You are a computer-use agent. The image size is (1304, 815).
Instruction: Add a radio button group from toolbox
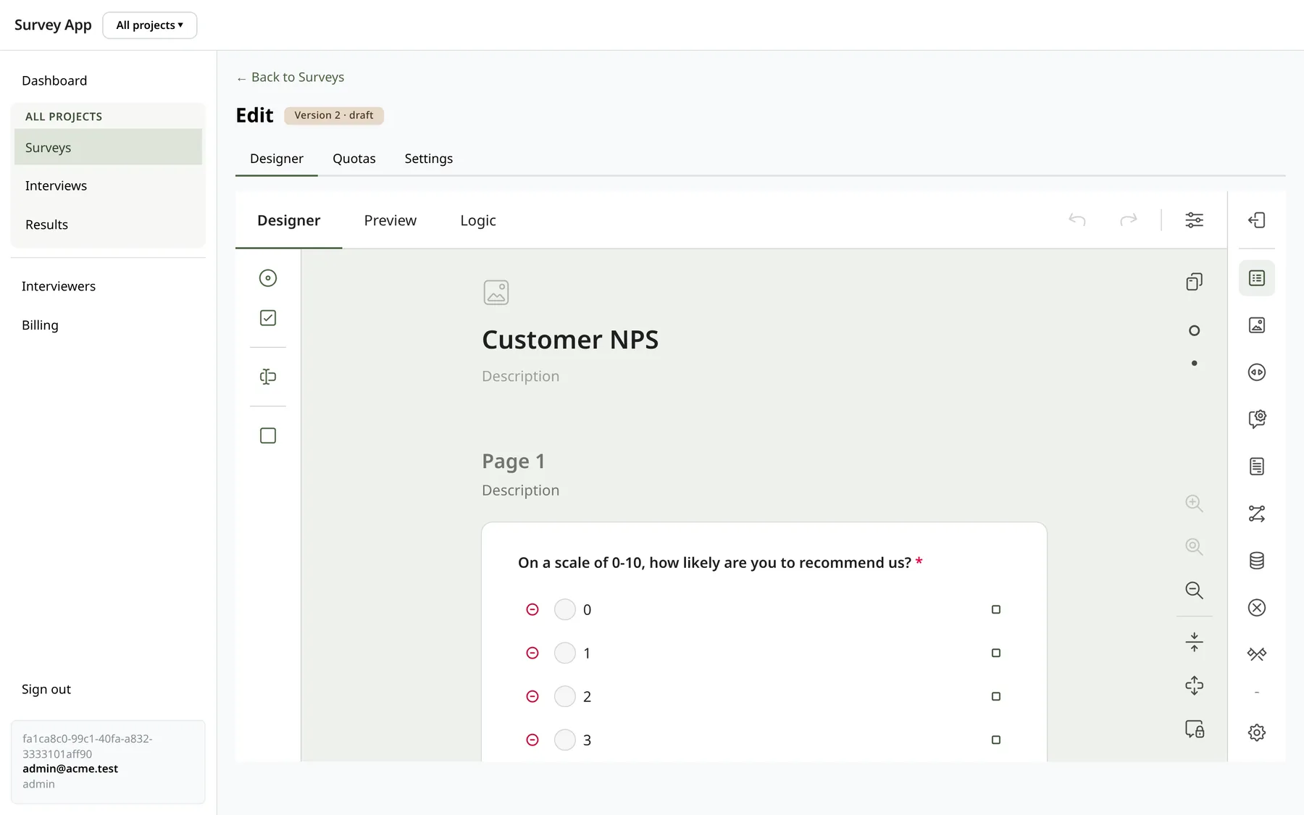click(268, 278)
